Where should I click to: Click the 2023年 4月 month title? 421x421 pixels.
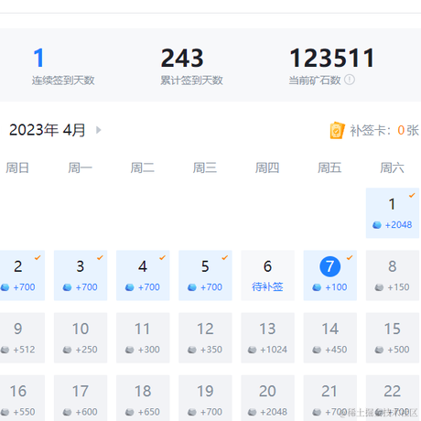48,130
